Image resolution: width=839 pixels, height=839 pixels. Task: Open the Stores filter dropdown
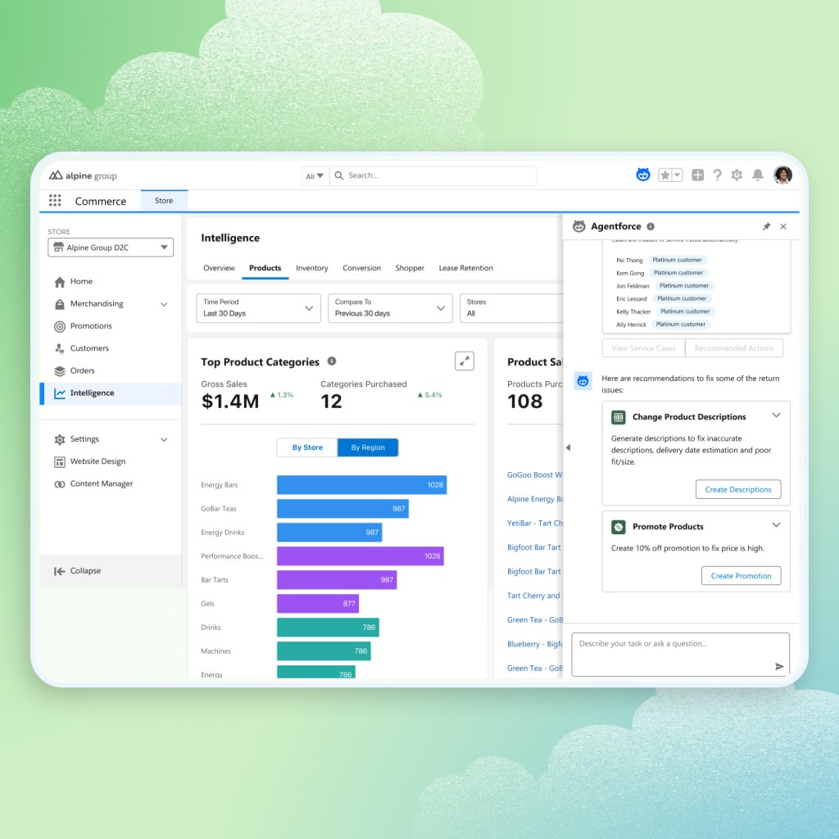(x=511, y=308)
